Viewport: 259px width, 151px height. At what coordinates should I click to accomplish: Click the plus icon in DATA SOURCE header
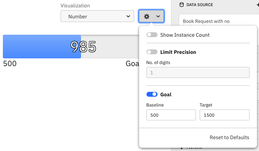pos(258,5)
